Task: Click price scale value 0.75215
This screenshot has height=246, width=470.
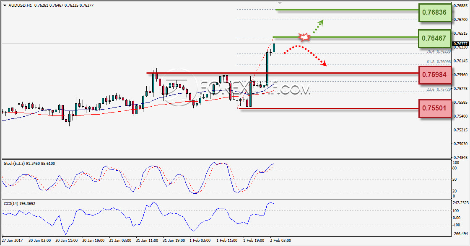Action: [461, 130]
